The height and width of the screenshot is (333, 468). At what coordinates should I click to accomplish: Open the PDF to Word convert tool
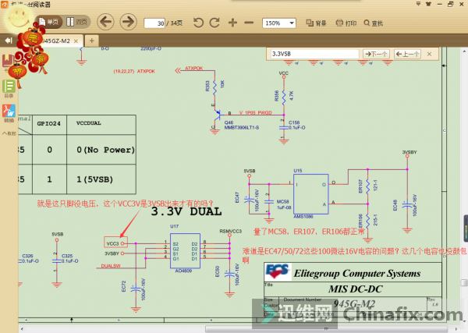[x=9, y=113]
